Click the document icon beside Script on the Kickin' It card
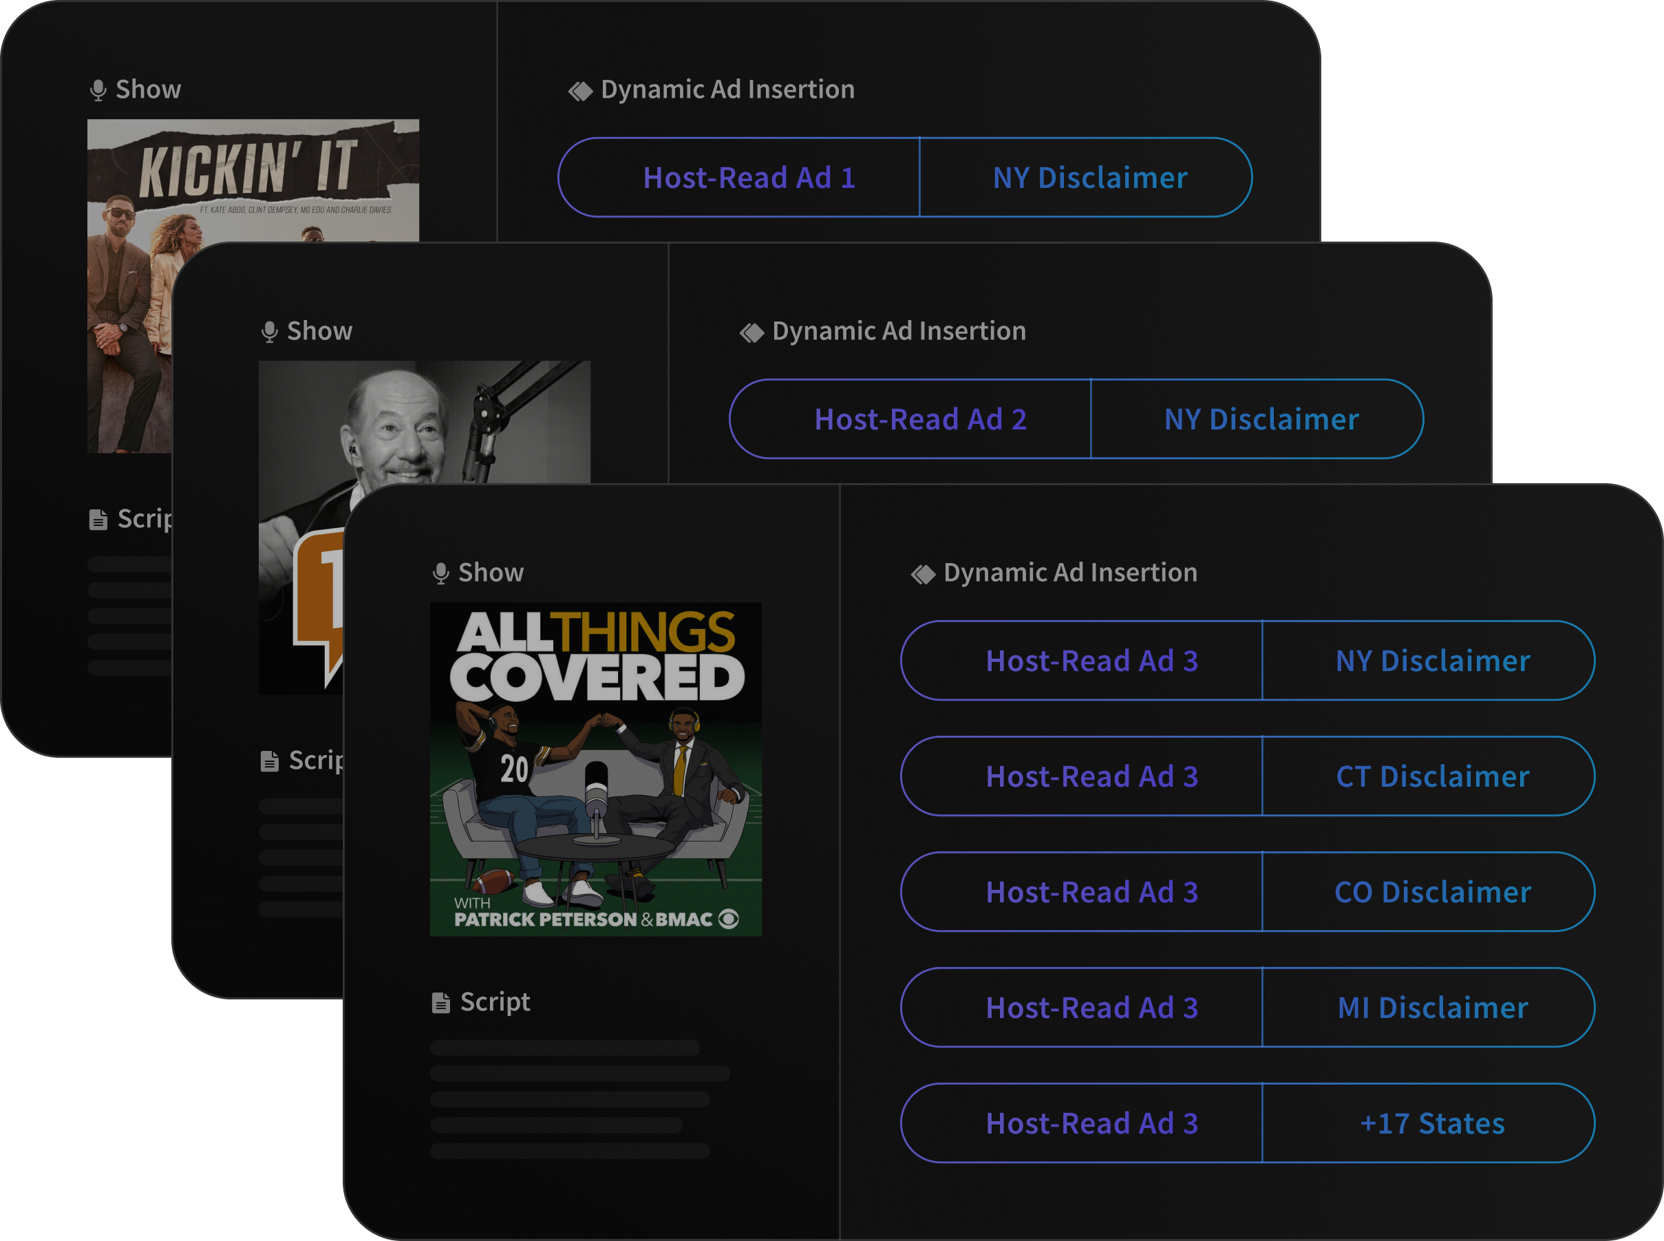The height and width of the screenshot is (1241, 1664). [x=98, y=519]
